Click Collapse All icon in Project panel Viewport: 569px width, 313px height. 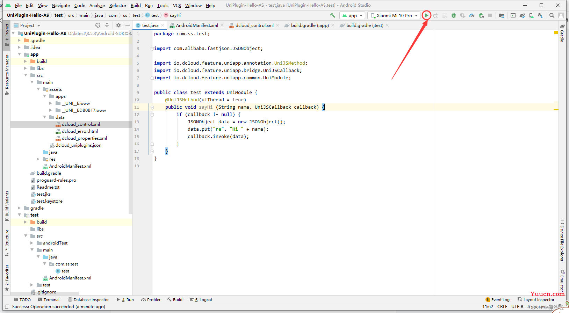(x=107, y=25)
